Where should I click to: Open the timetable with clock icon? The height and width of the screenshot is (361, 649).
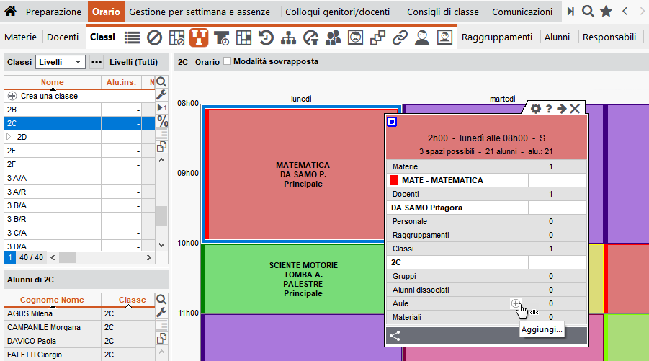coord(221,37)
